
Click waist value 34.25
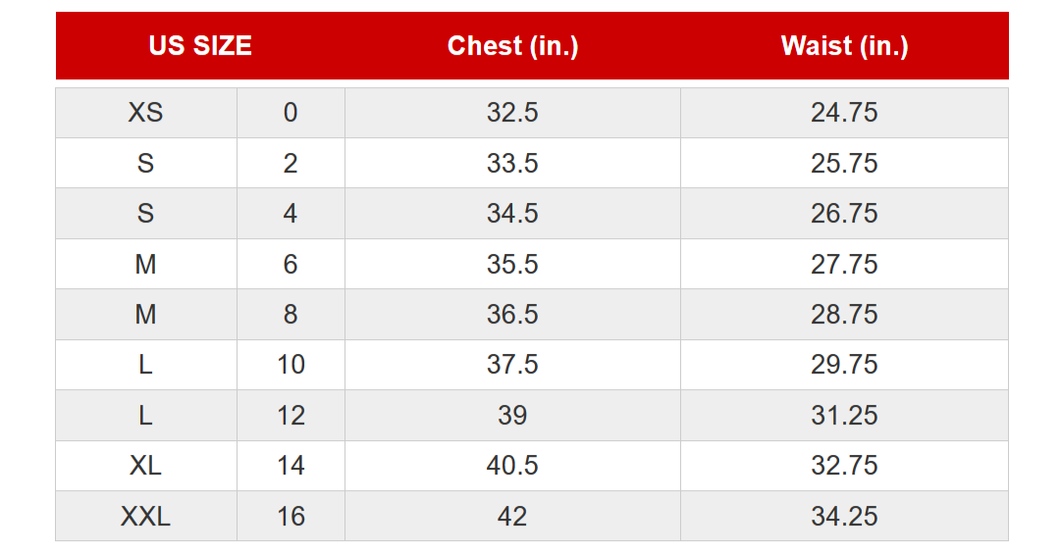[x=844, y=516]
